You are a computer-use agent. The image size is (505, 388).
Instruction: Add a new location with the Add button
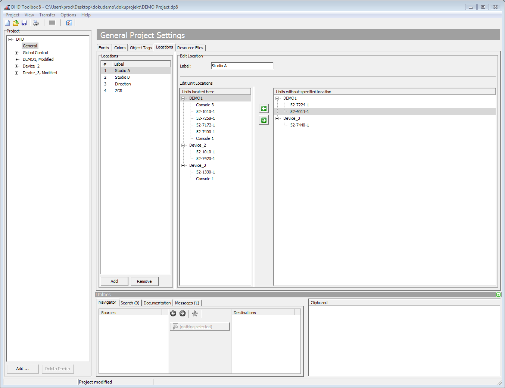tap(114, 281)
